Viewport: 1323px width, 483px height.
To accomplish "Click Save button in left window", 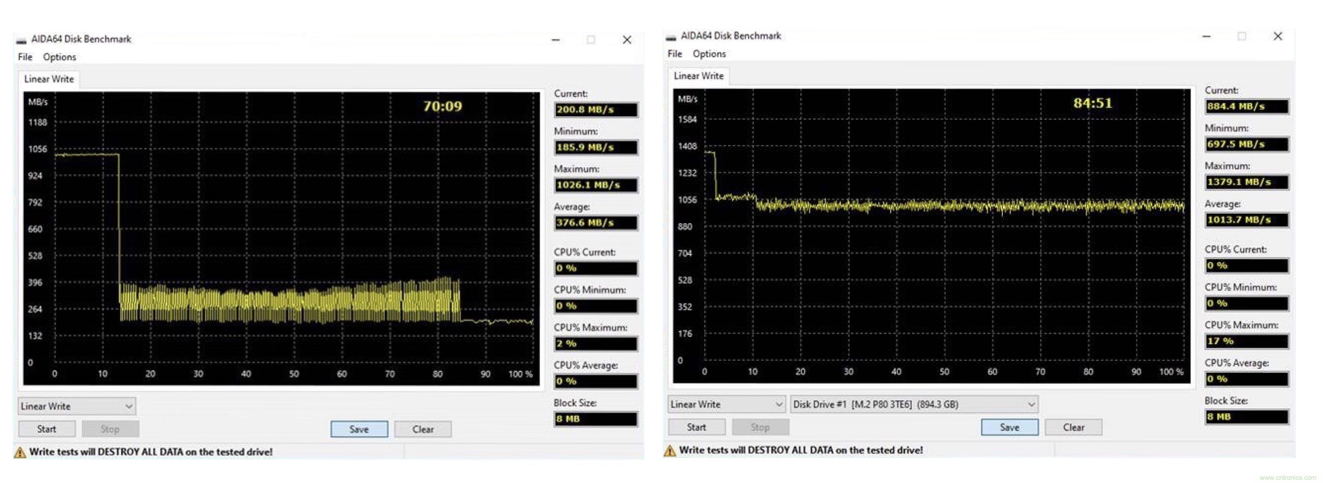I will click(x=359, y=429).
